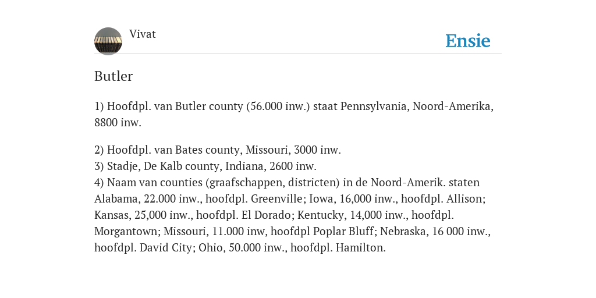
Task: Click the round Vivat author avatar
Action: tap(108, 41)
